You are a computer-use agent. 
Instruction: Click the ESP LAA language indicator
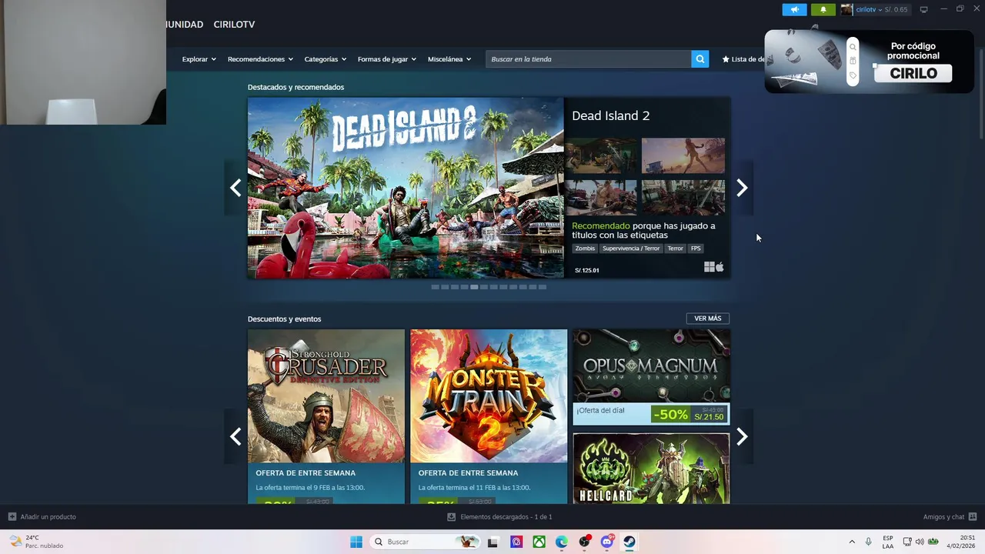pos(888,542)
